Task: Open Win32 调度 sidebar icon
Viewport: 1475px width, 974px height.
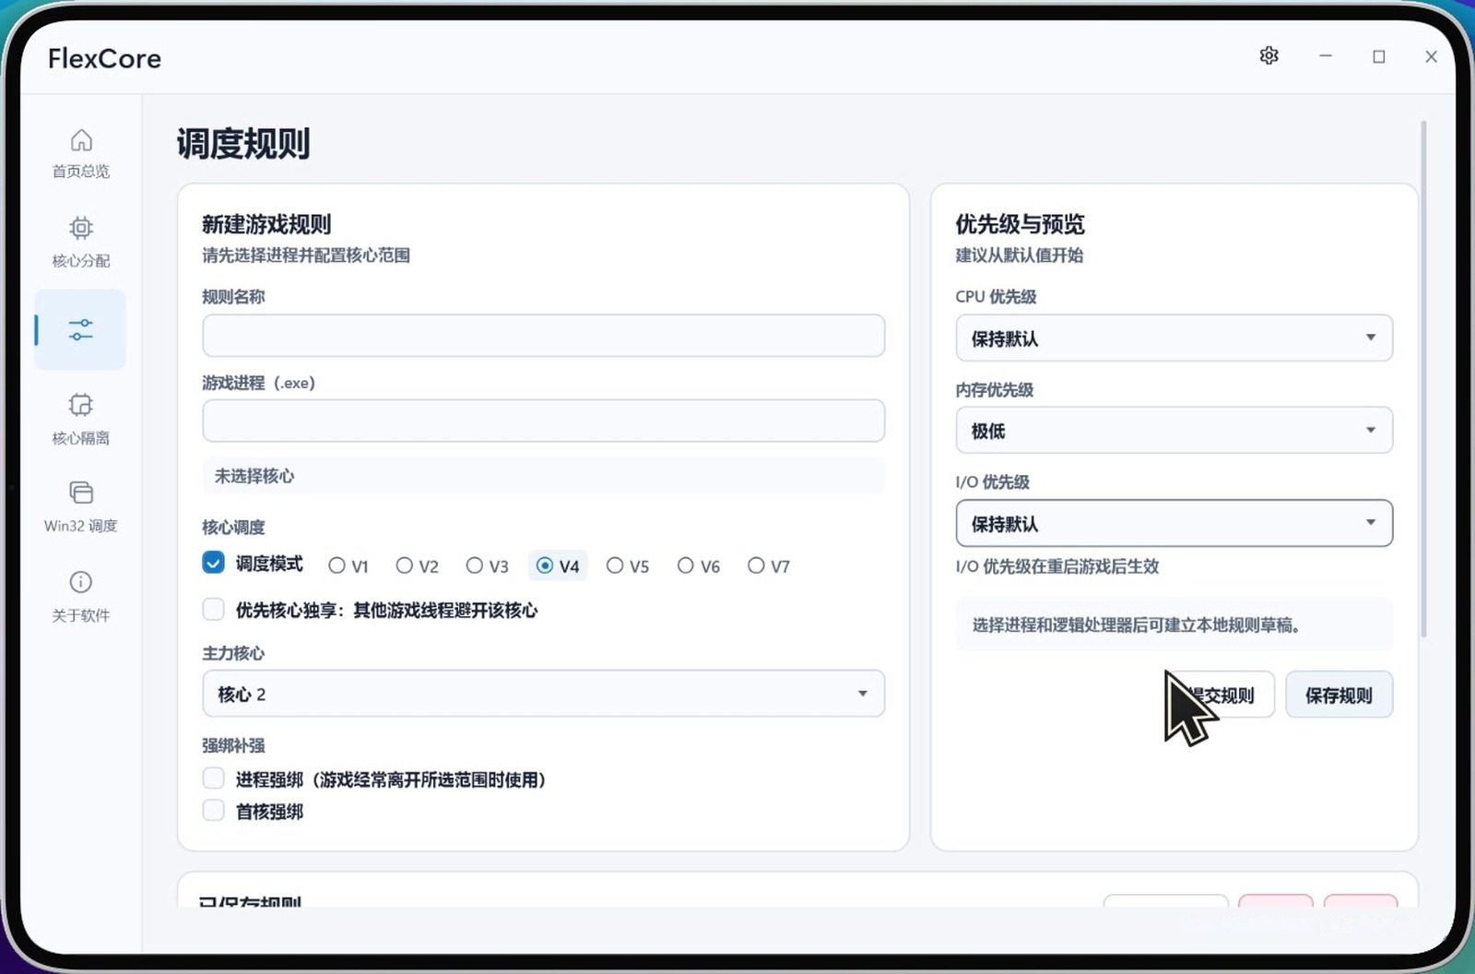Action: [81, 493]
